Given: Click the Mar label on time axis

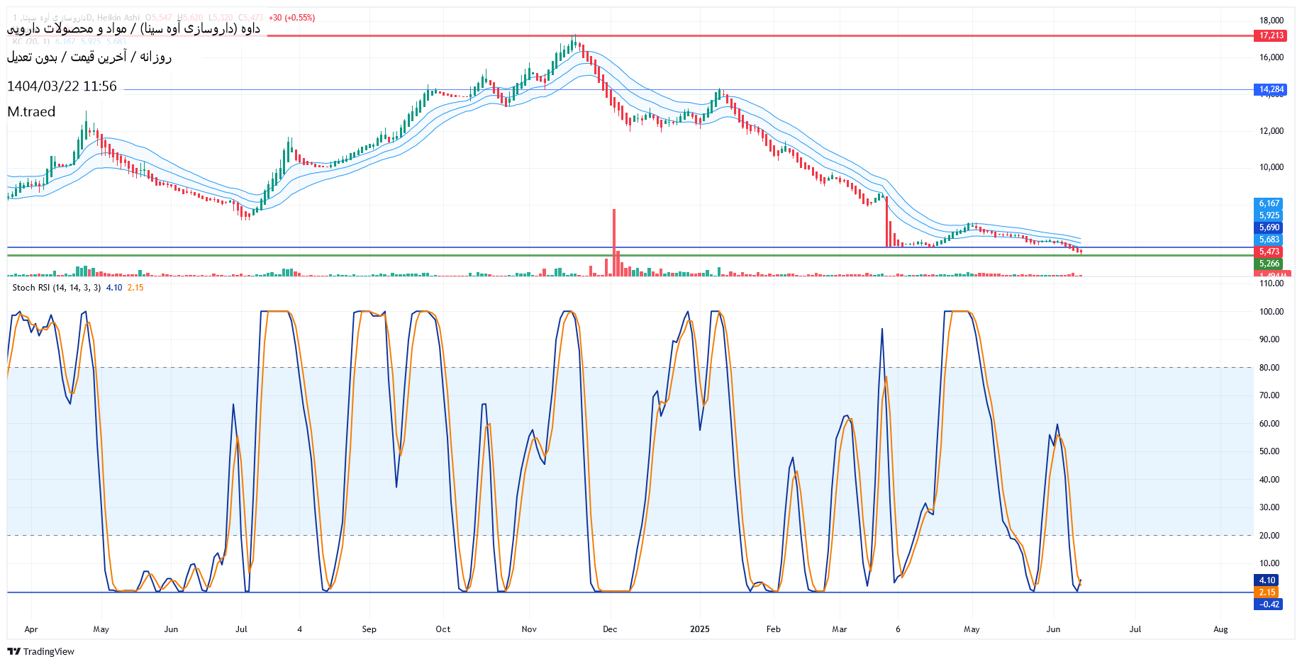Looking at the screenshot, I should coord(840,629).
